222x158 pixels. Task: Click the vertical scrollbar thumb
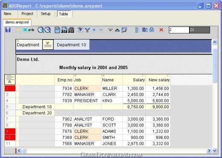coord(215,66)
